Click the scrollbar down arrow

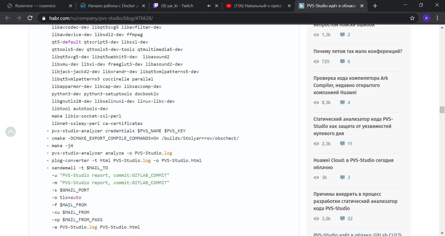[442, 233]
